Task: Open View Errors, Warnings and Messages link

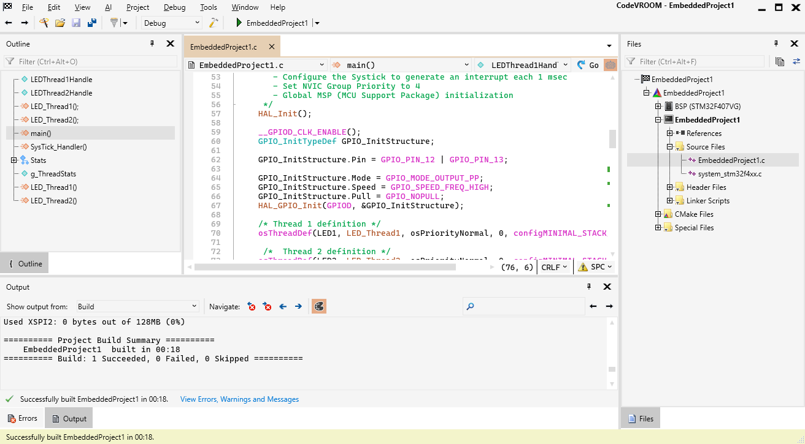Action: click(x=239, y=399)
